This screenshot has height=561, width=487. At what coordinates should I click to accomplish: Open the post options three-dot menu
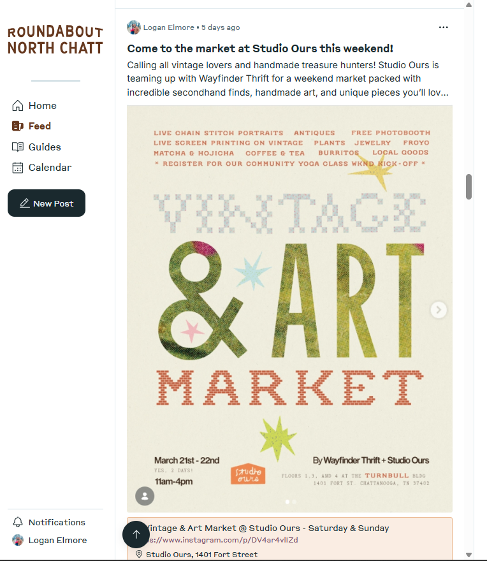tap(444, 27)
